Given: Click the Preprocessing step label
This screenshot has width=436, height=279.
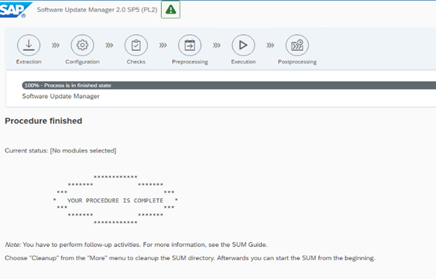Looking at the screenshot, I should [x=190, y=62].
